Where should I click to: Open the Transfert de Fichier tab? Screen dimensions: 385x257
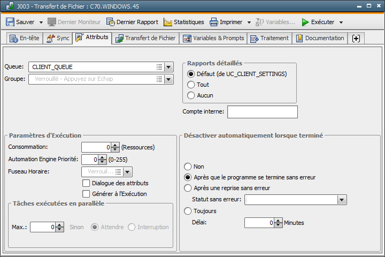point(146,39)
